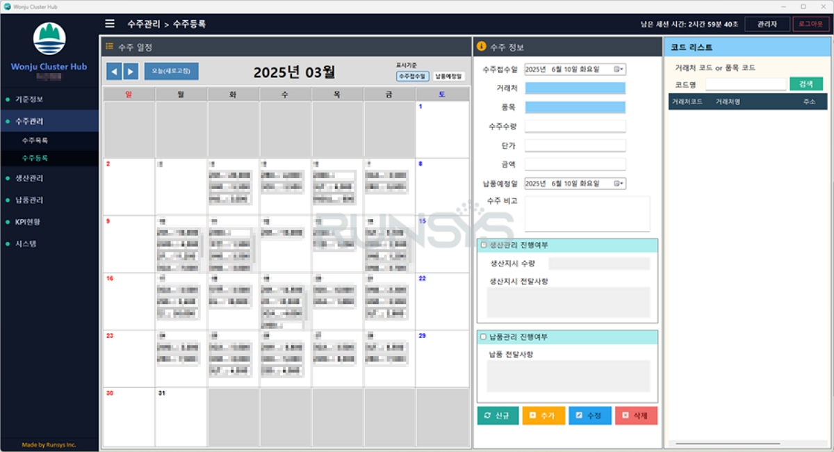Screen dimensions: 834x452
Task: Open calendar picker for 납품예정일
Action: pos(619,184)
